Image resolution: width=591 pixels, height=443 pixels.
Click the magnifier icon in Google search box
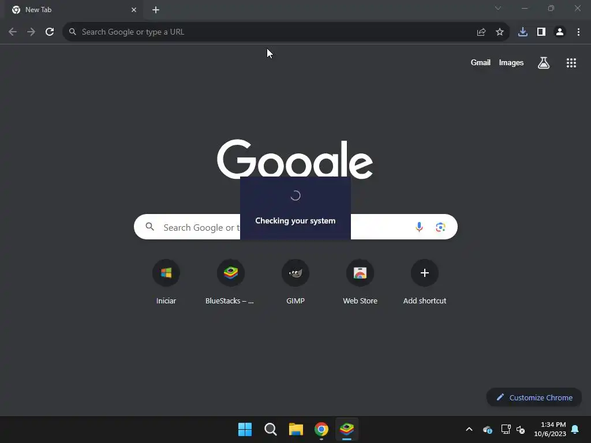(150, 227)
